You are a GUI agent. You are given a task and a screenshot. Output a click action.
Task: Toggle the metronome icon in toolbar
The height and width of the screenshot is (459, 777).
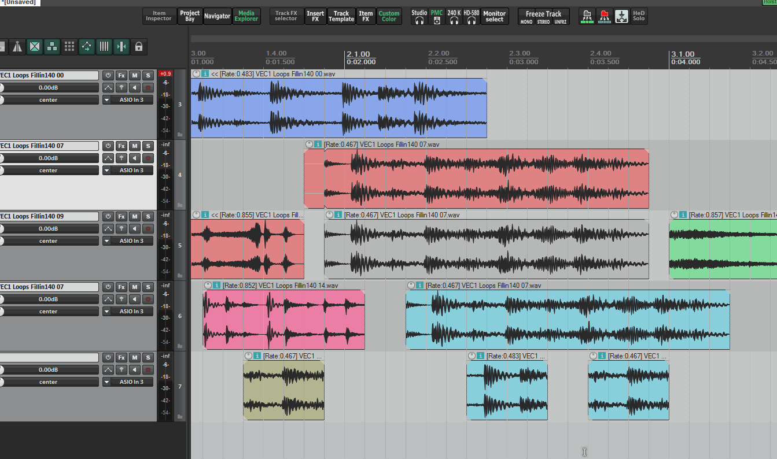coord(17,47)
